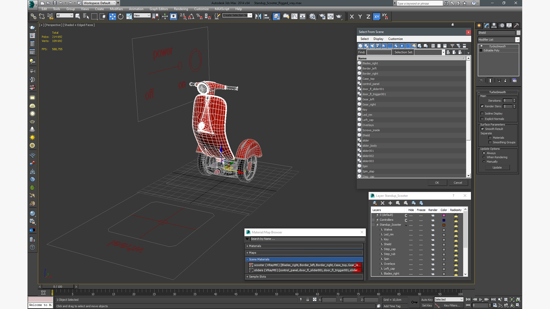The height and width of the screenshot is (309, 550).
Task: Toggle the Smooth Result checkbox
Action: coord(482,129)
